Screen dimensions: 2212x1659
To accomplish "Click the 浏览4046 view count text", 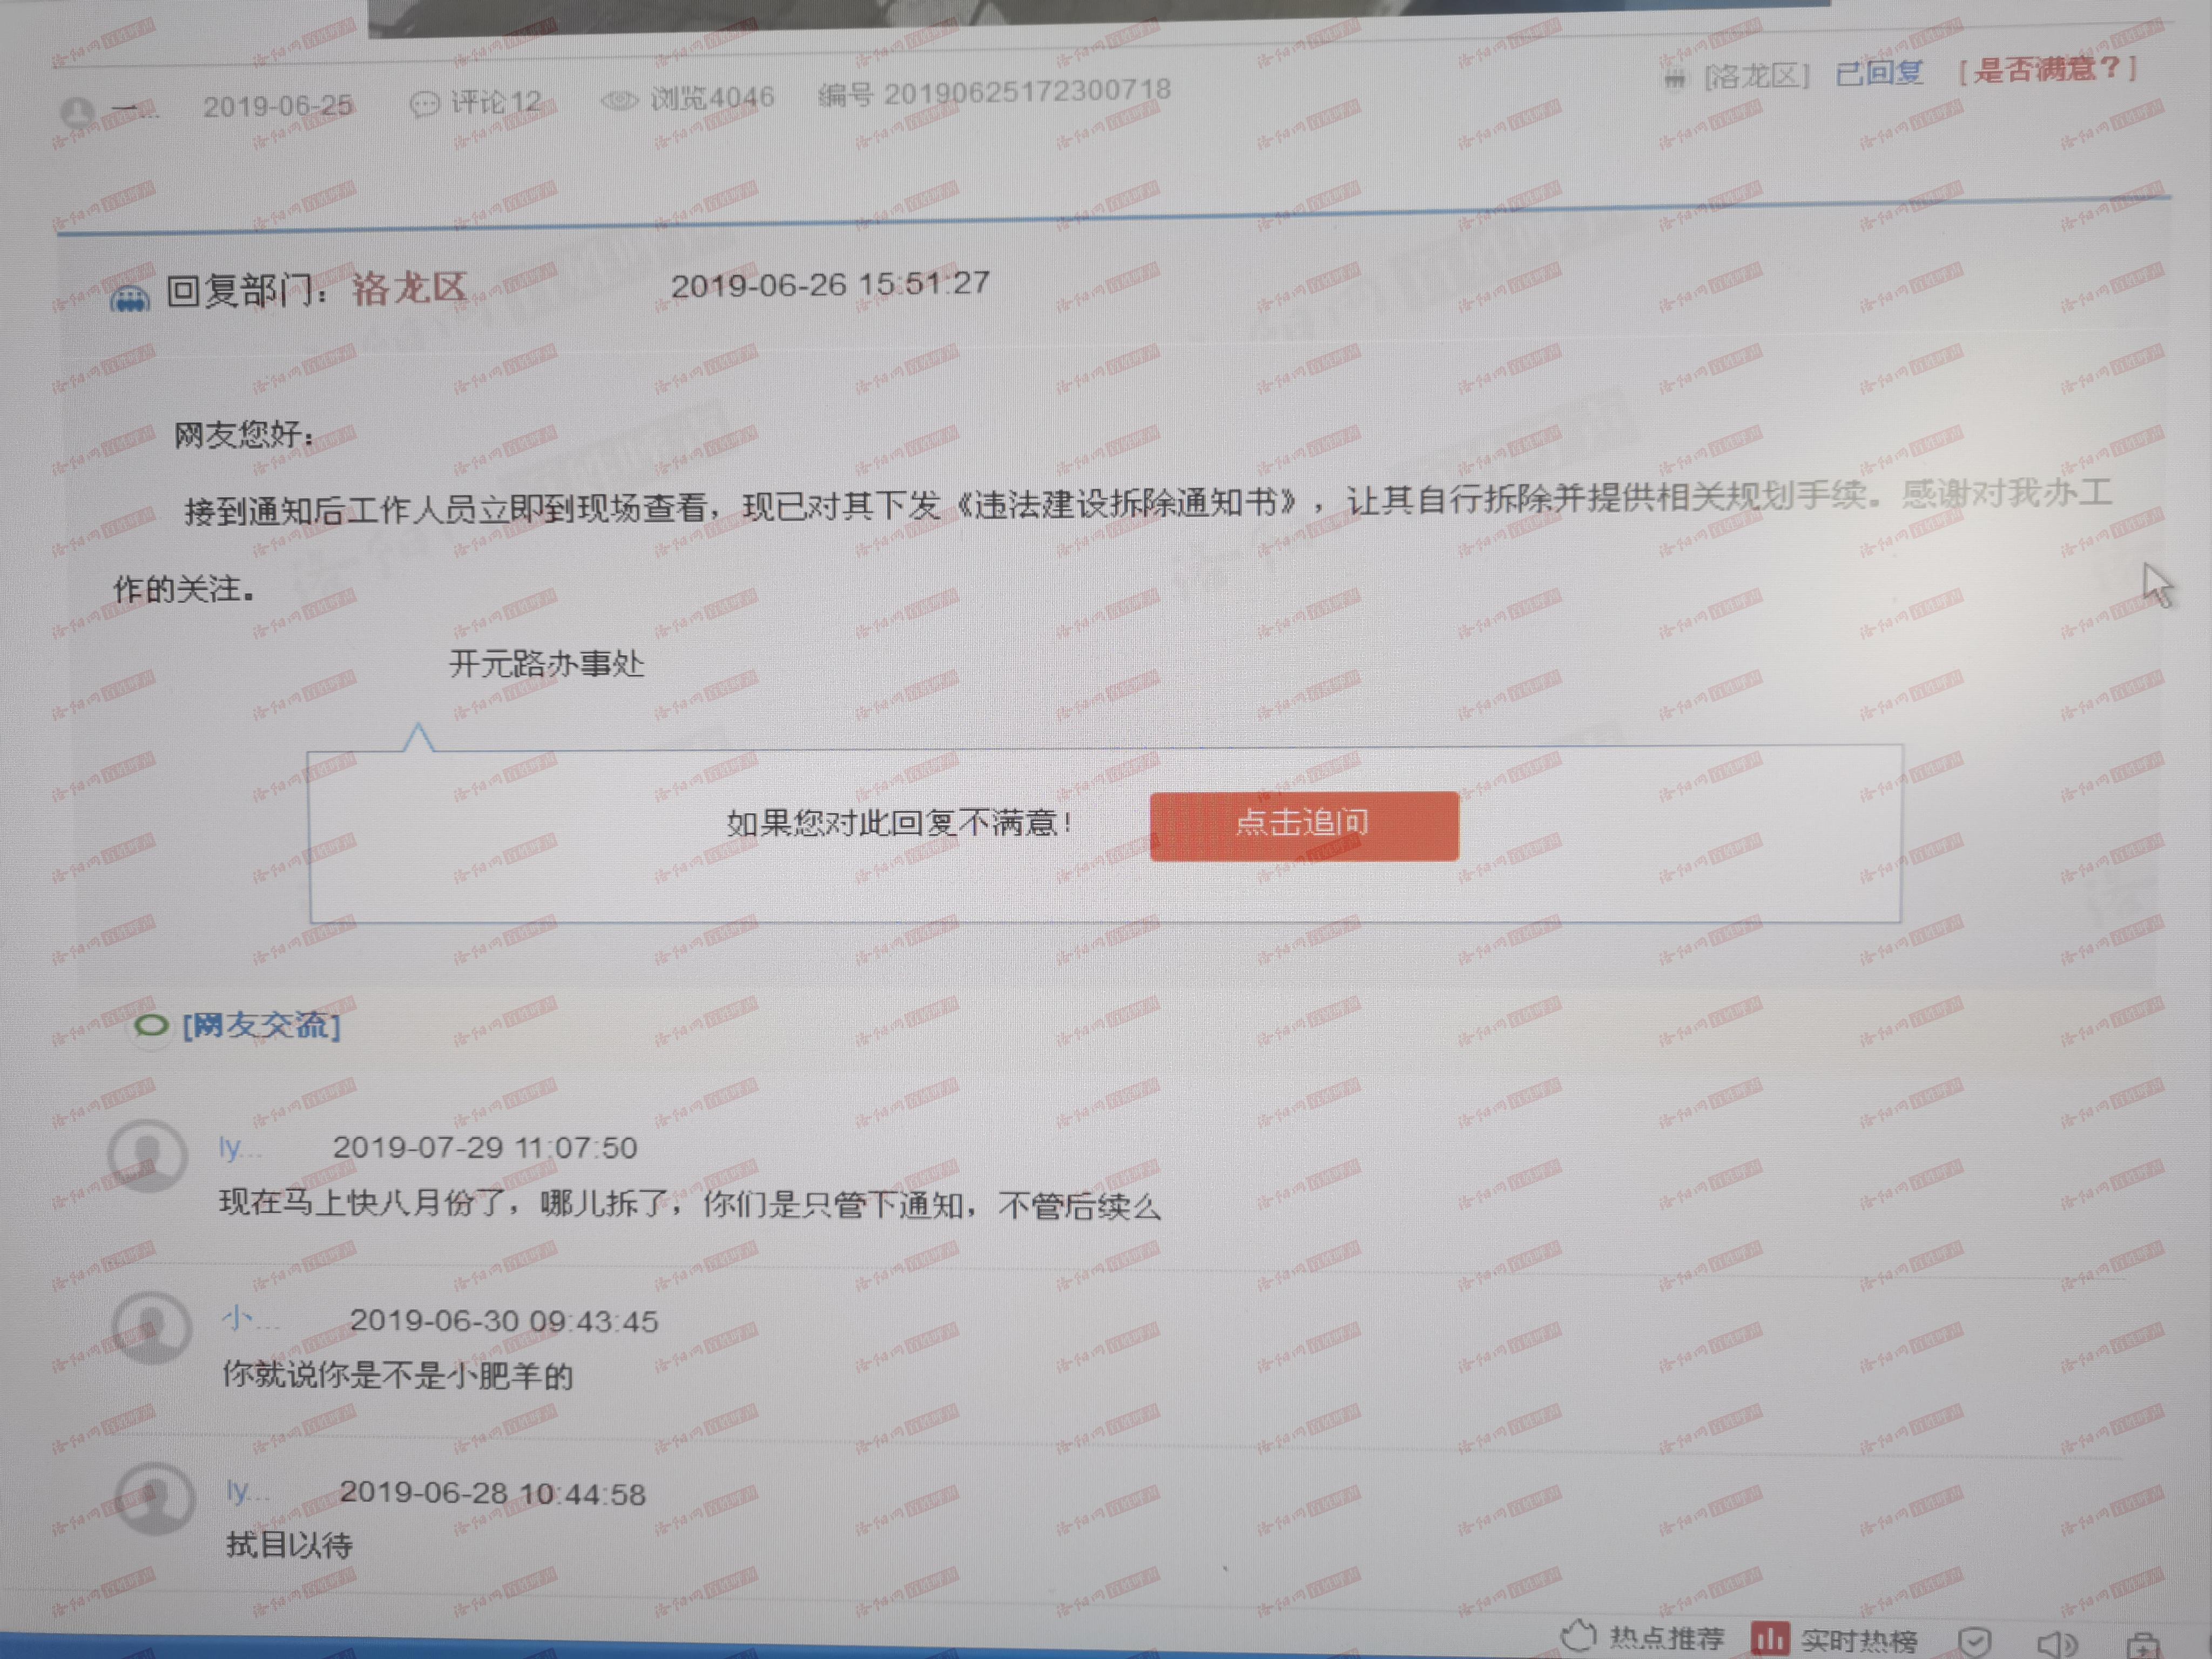I will 713,98.
